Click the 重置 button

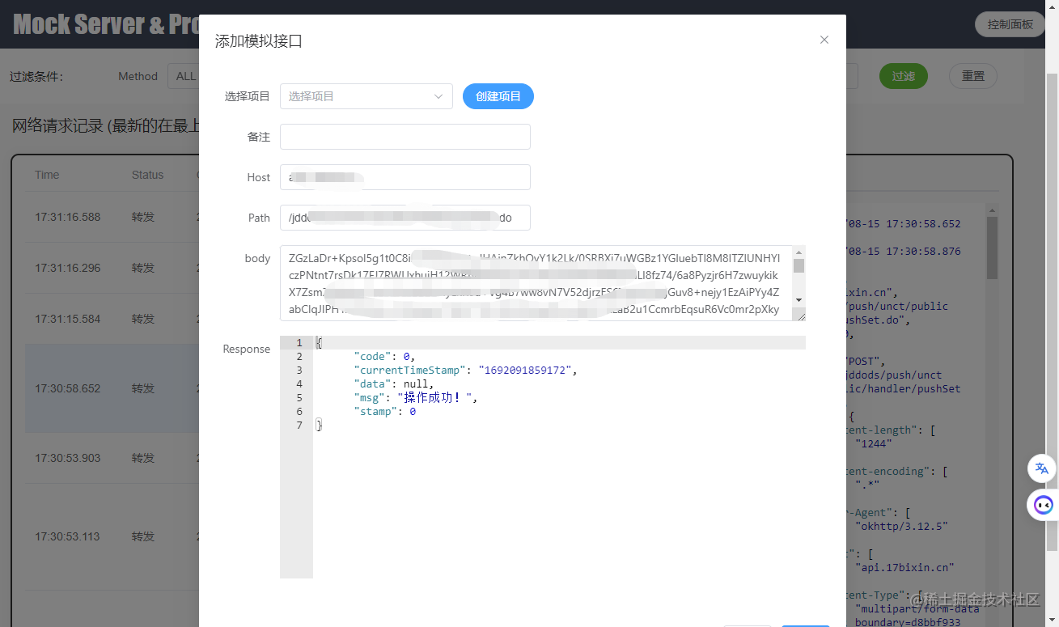(973, 76)
